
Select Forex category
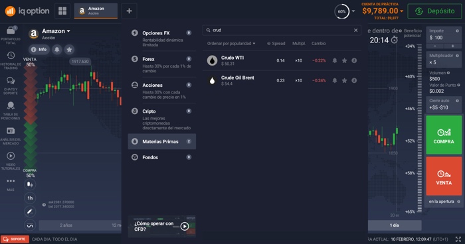162,64
